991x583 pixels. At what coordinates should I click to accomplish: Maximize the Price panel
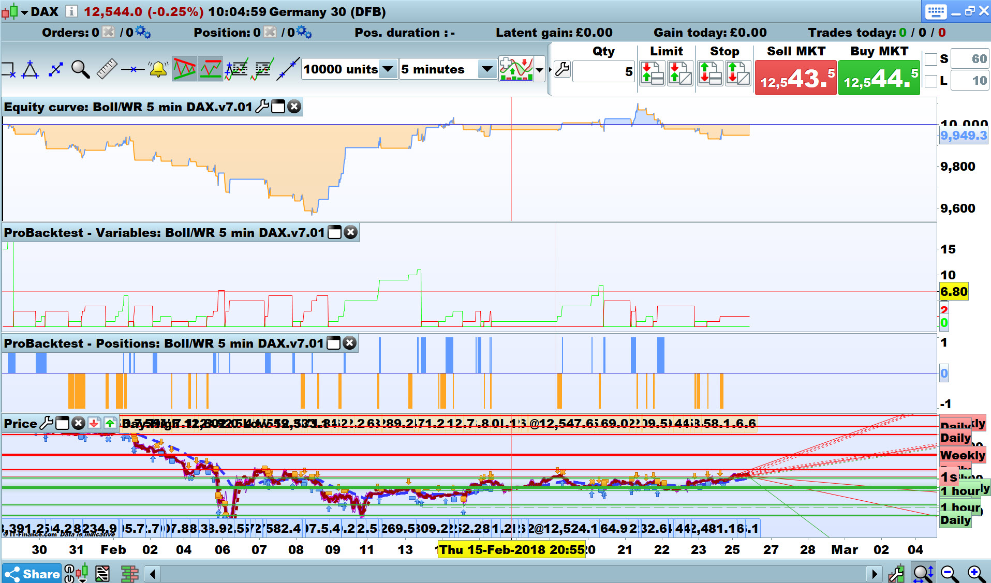tap(62, 423)
